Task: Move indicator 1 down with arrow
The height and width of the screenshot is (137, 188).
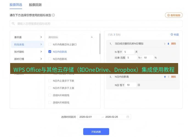Action: point(168,44)
